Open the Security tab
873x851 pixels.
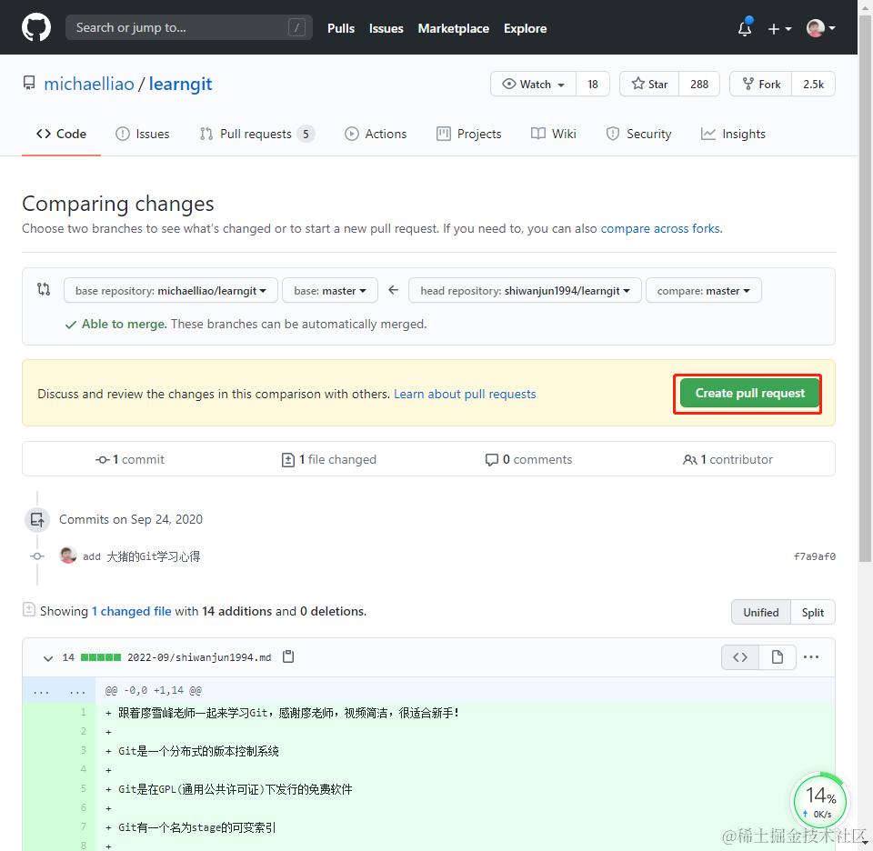(638, 135)
